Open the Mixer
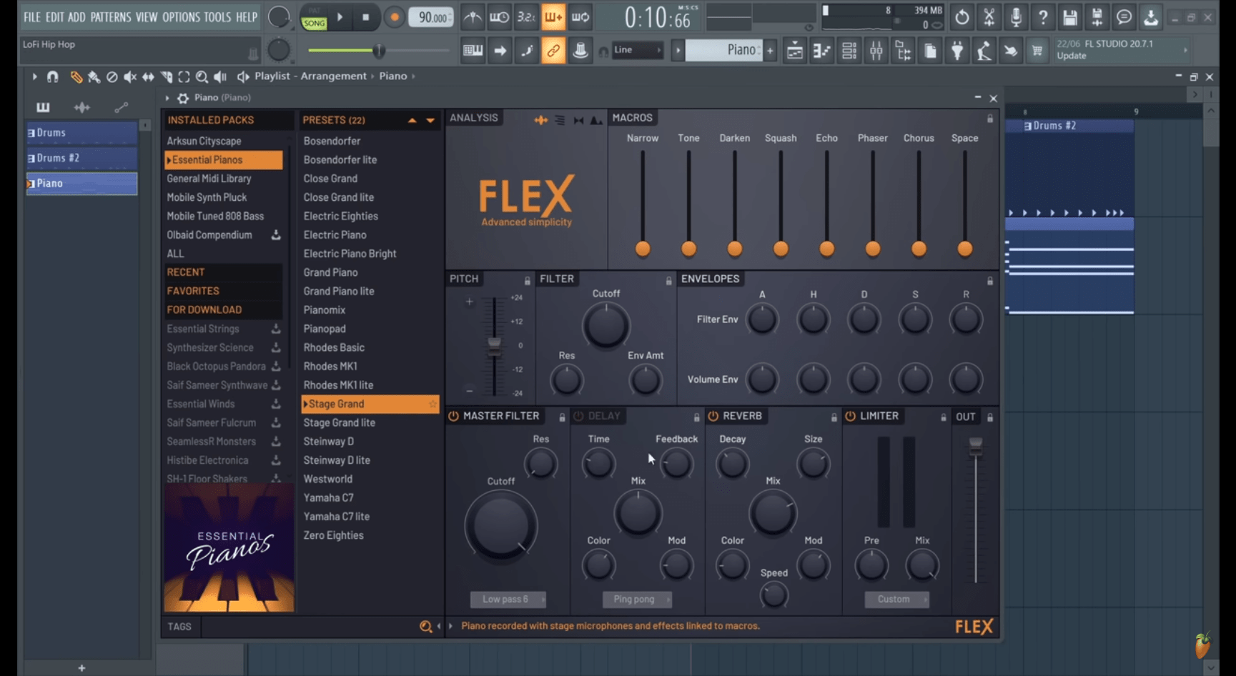The height and width of the screenshot is (676, 1236). (x=876, y=51)
